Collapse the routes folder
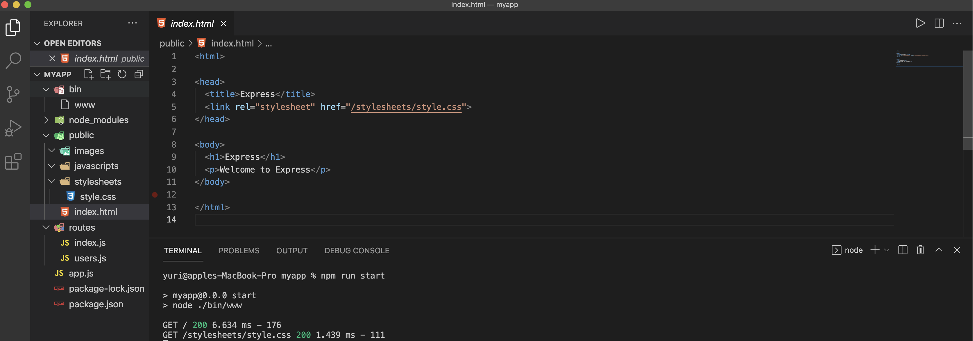Image resolution: width=973 pixels, height=341 pixels. pyautogui.click(x=46, y=227)
